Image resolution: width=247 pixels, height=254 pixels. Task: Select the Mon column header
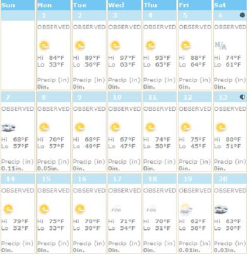click(x=53, y=5)
